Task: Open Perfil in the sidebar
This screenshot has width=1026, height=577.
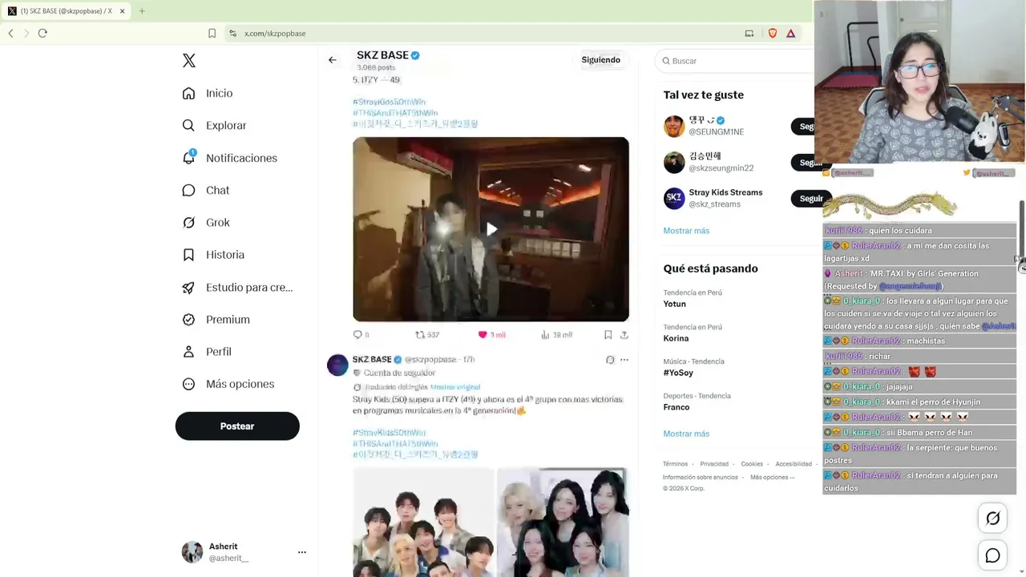Action: pyautogui.click(x=207, y=352)
